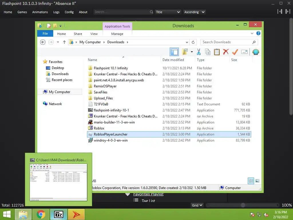Click the Paste clipboard icon
The height and width of the screenshot is (220, 293).
217,52
